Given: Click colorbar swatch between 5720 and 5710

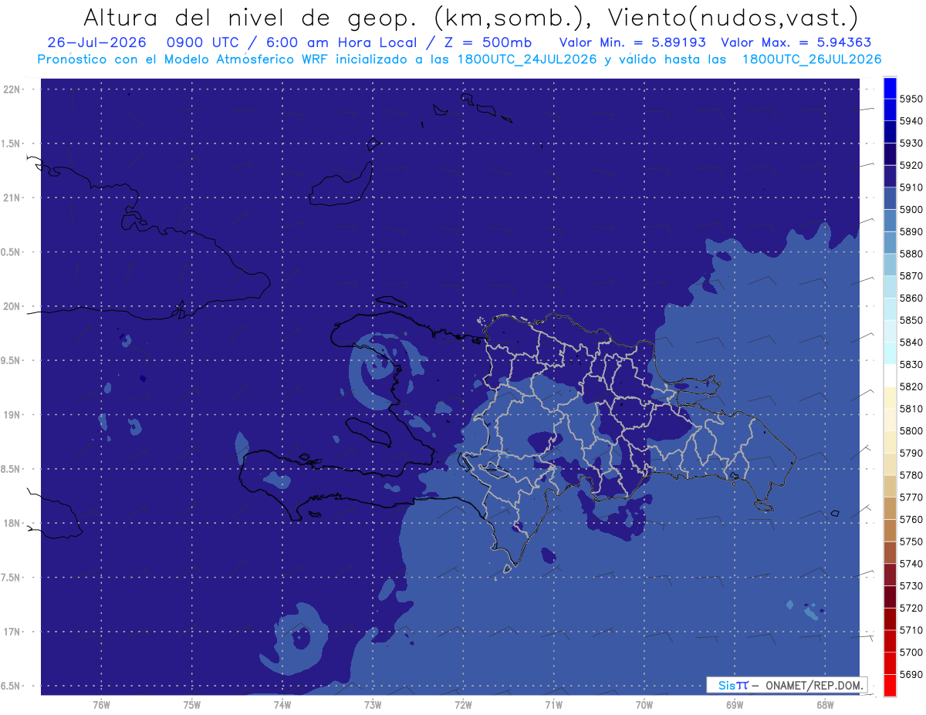Looking at the screenshot, I should coord(890,619).
